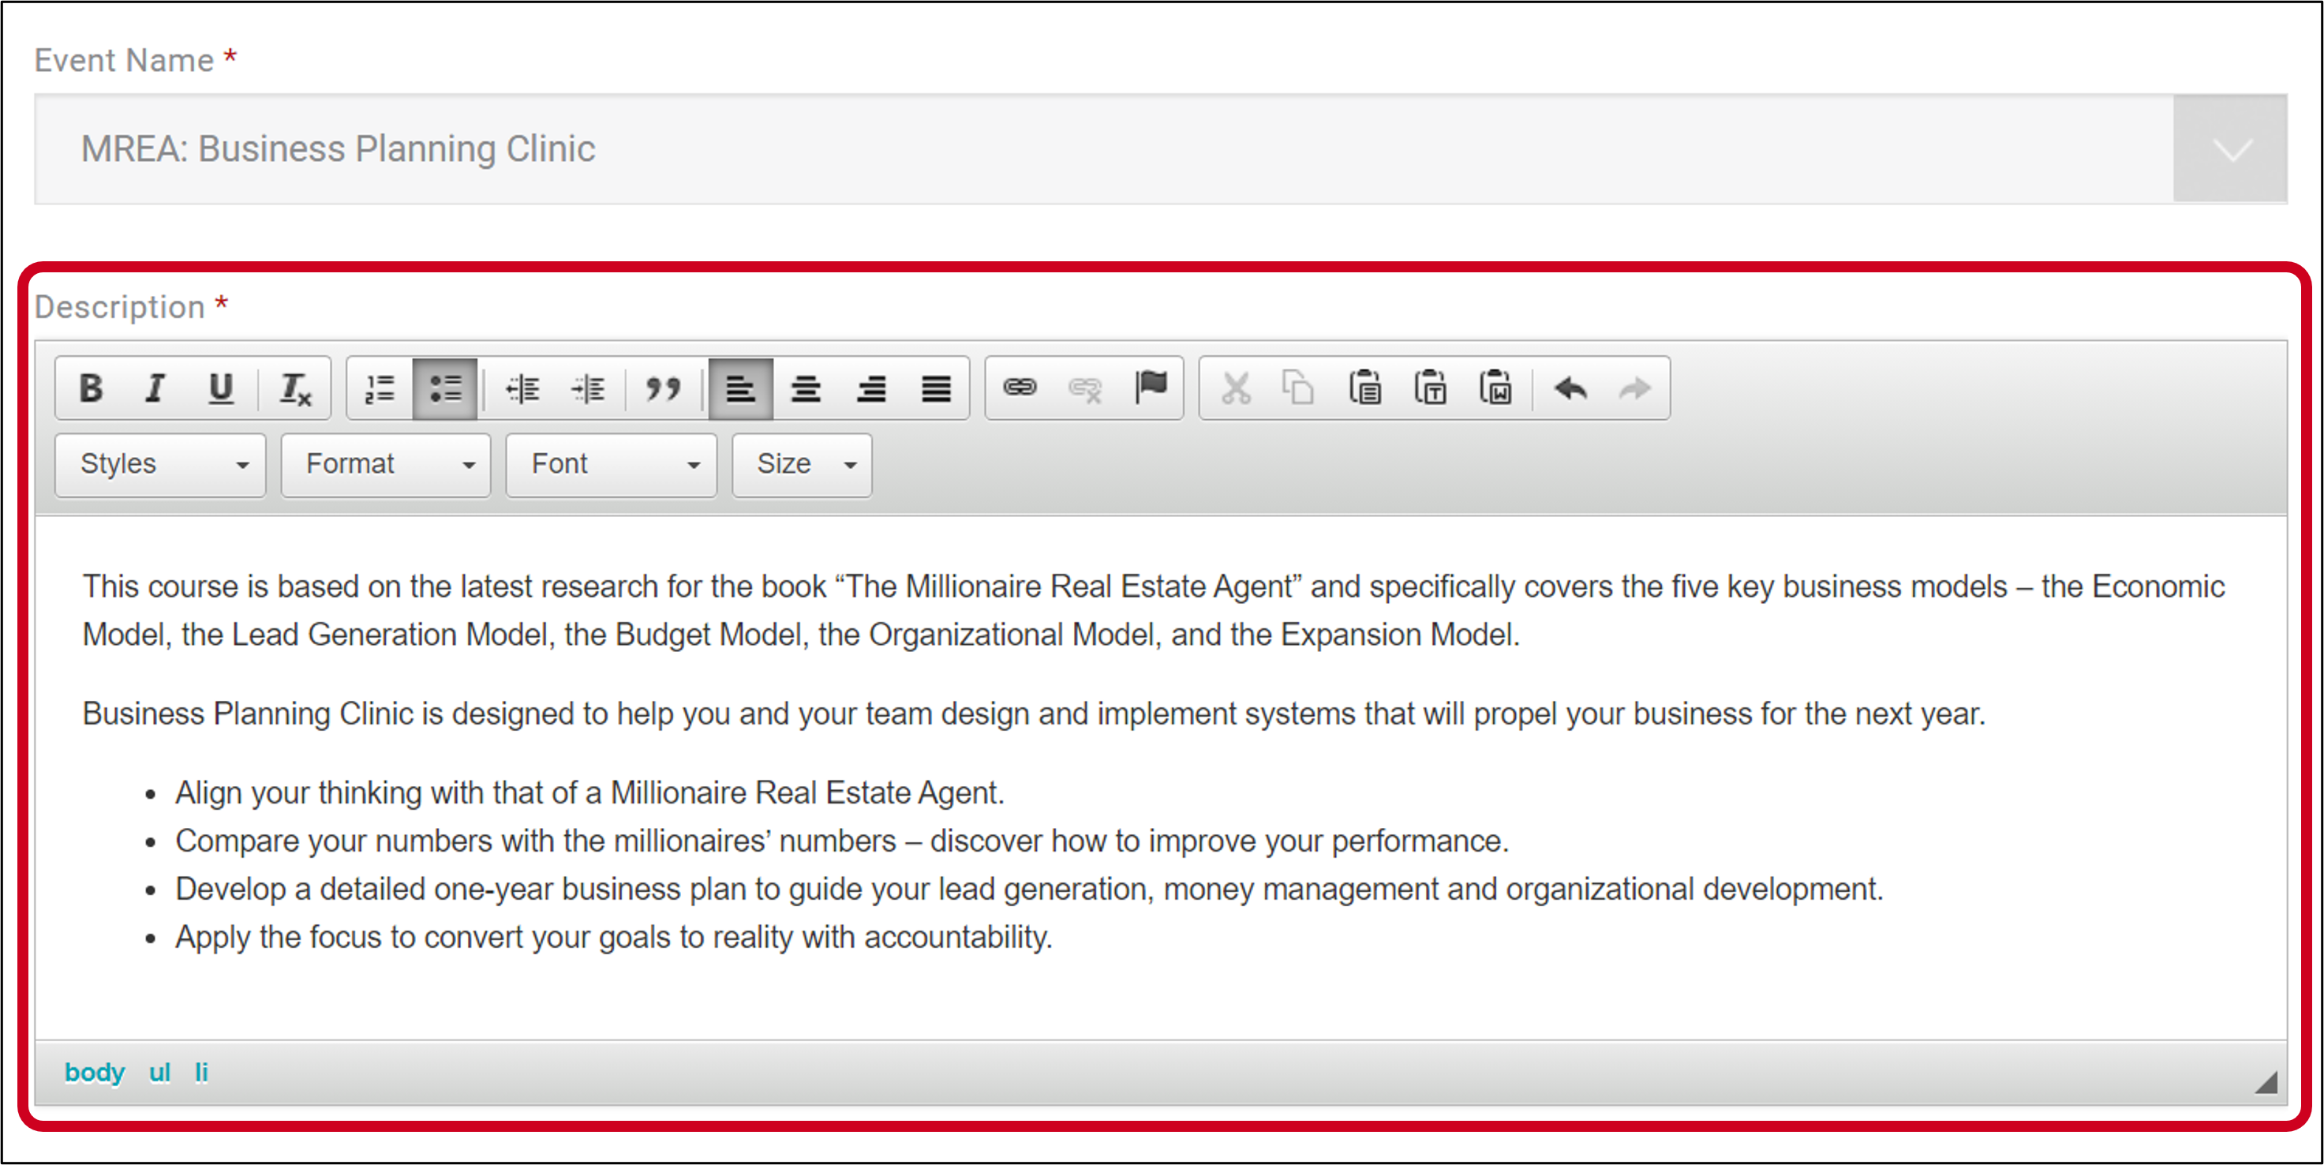The height and width of the screenshot is (1165, 2324).
Task: Apply block quote formatting
Action: 662,389
